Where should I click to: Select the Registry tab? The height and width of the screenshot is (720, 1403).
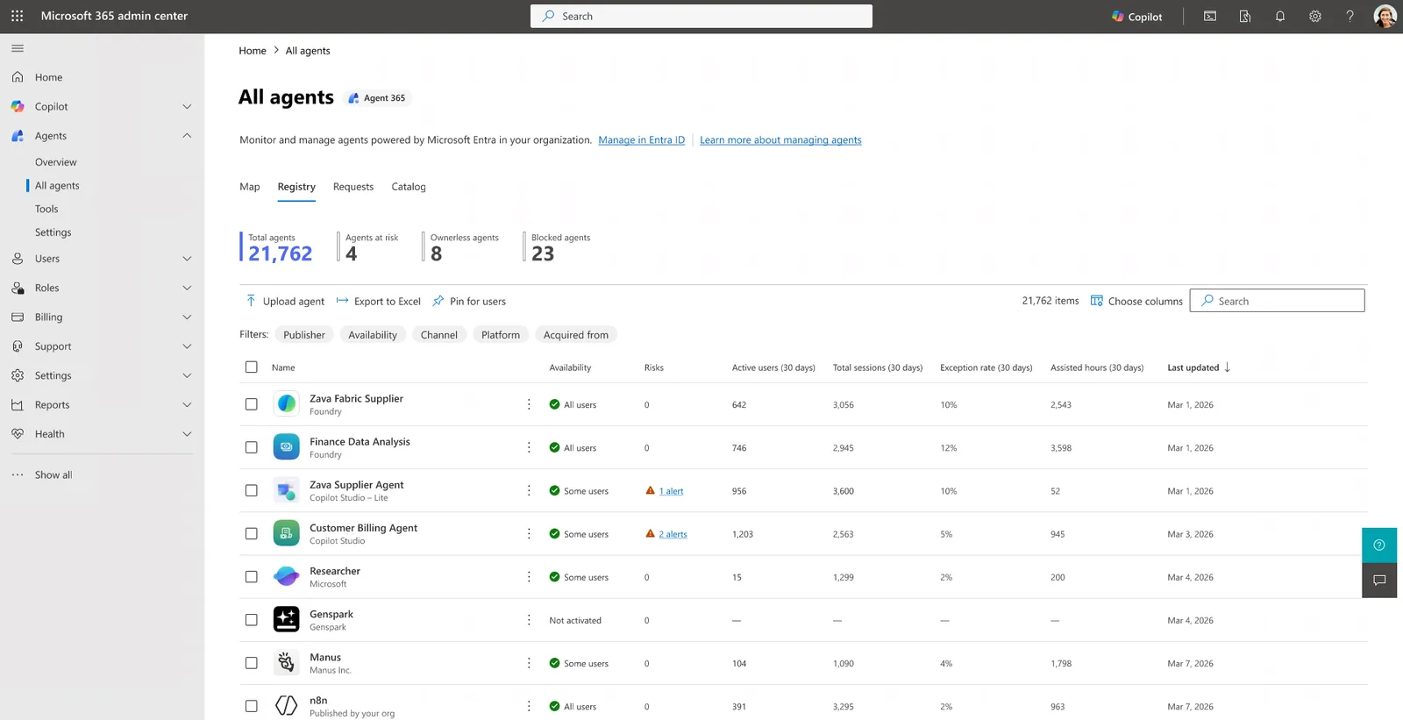point(296,187)
